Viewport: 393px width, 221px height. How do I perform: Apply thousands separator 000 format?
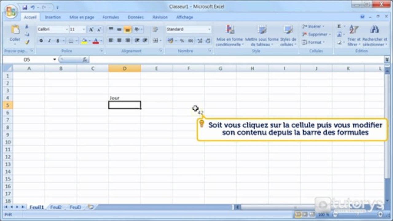pyautogui.click(x=191, y=41)
